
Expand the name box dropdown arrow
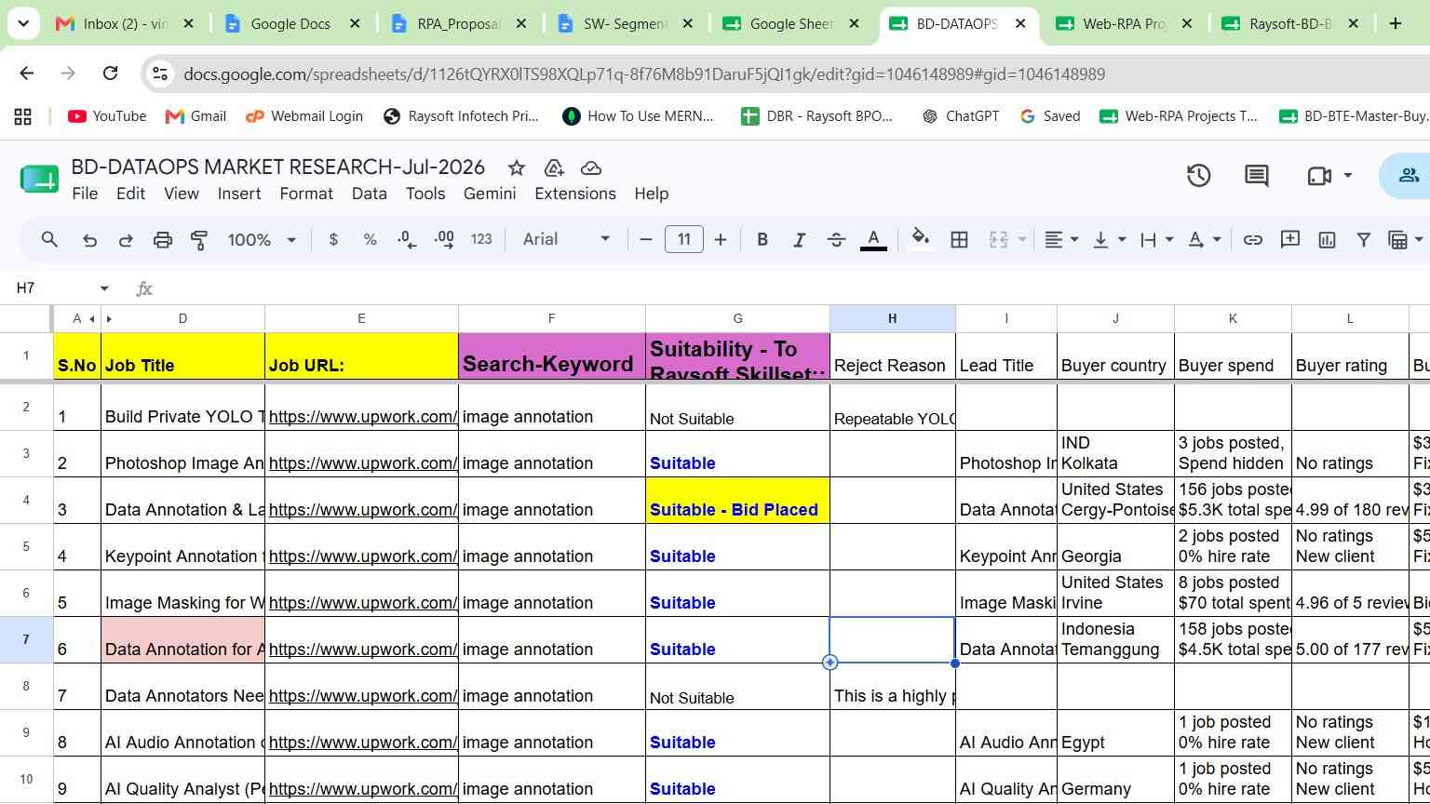104,288
